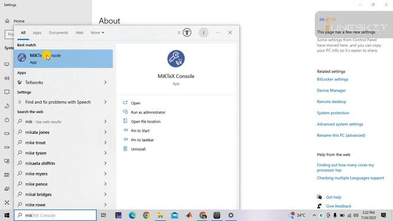Screen dimensions: 393x221
Task: Click the taskbar search input box
Action: (55, 215)
